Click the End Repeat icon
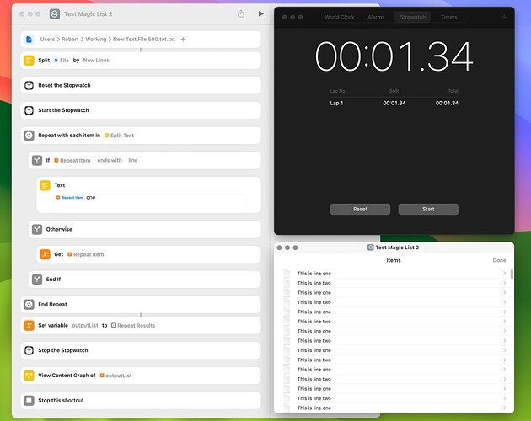Image resolution: width=531 pixels, height=421 pixels. [29, 304]
